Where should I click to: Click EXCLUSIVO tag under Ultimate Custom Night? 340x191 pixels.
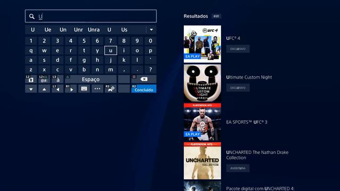tap(238, 88)
